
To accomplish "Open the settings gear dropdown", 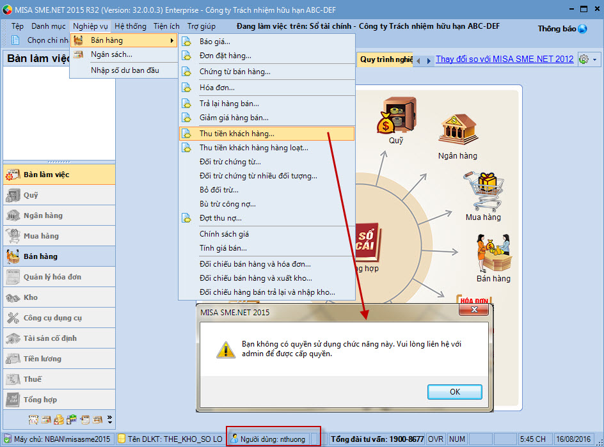I will (588, 59).
